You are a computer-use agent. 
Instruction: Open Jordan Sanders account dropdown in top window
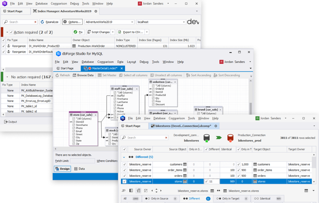pyautogui.click(x=168, y=4)
